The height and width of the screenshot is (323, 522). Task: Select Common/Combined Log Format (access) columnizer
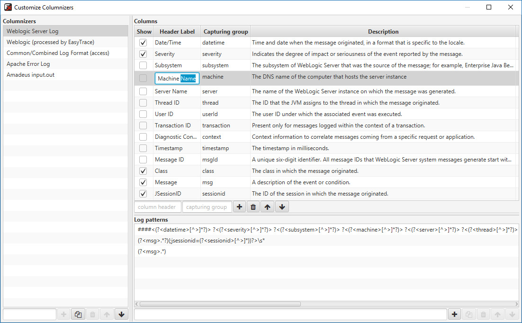point(65,53)
